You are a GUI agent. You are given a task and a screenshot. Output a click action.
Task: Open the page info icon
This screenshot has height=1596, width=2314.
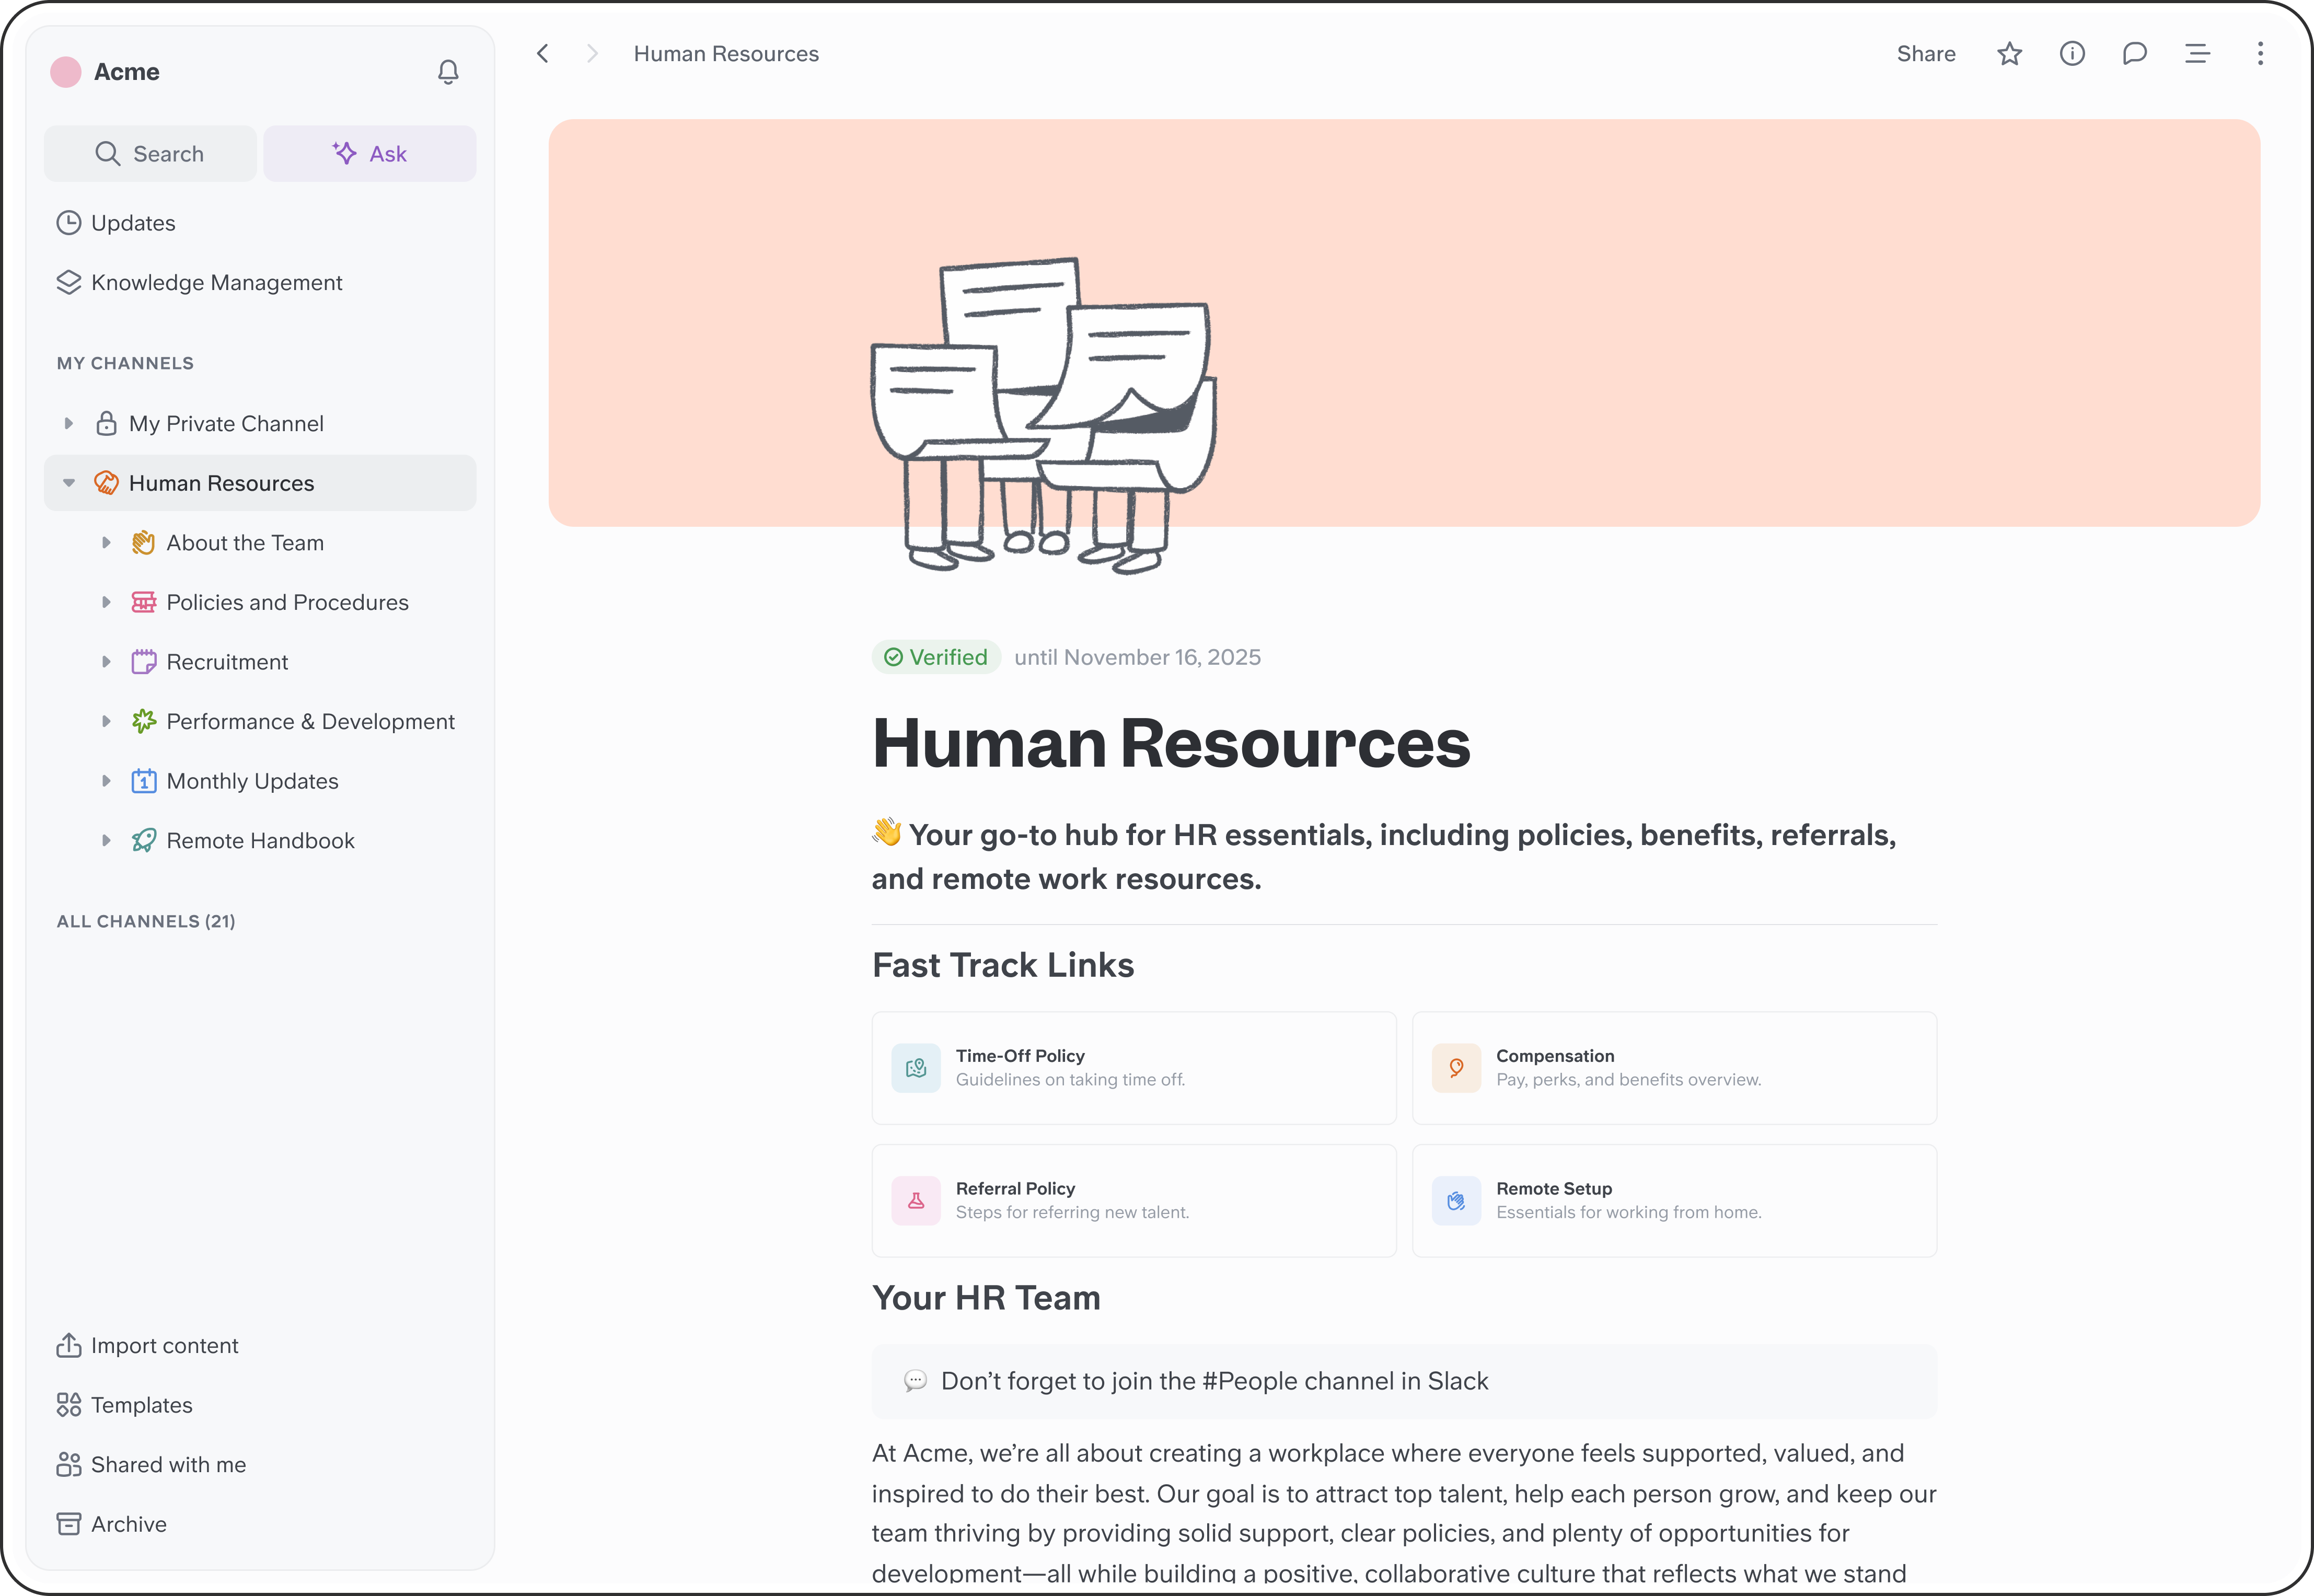tap(2072, 53)
